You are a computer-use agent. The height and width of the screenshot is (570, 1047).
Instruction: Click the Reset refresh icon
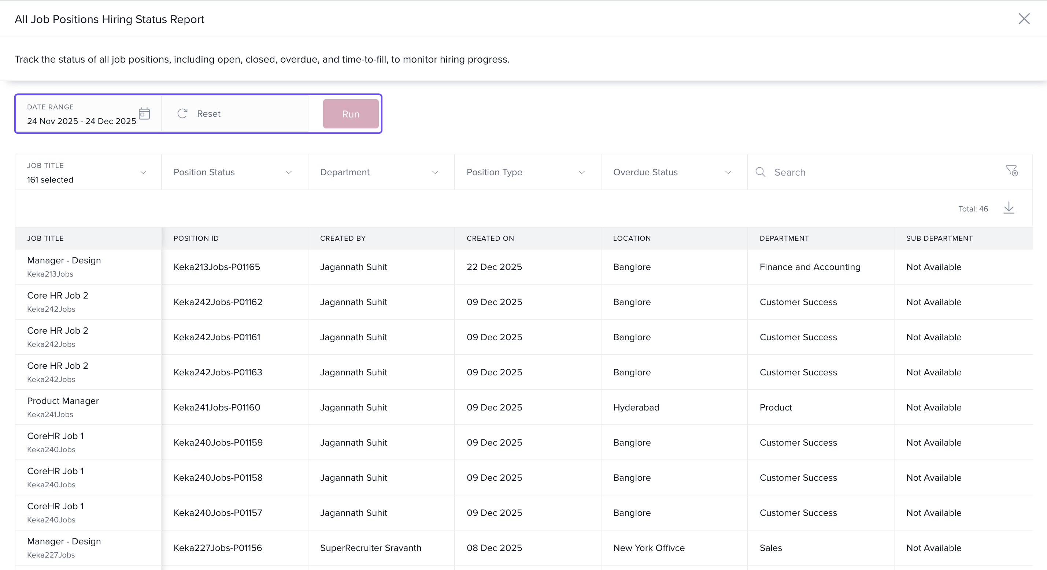[182, 114]
